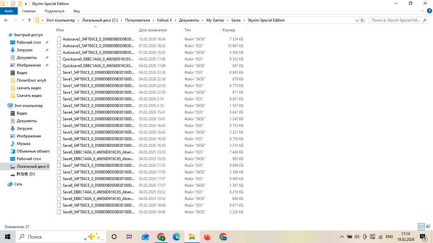The width and height of the screenshot is (433, 243).
Task: Launch Microsoft Edge from the taskbar
Action: click(177, 237)
